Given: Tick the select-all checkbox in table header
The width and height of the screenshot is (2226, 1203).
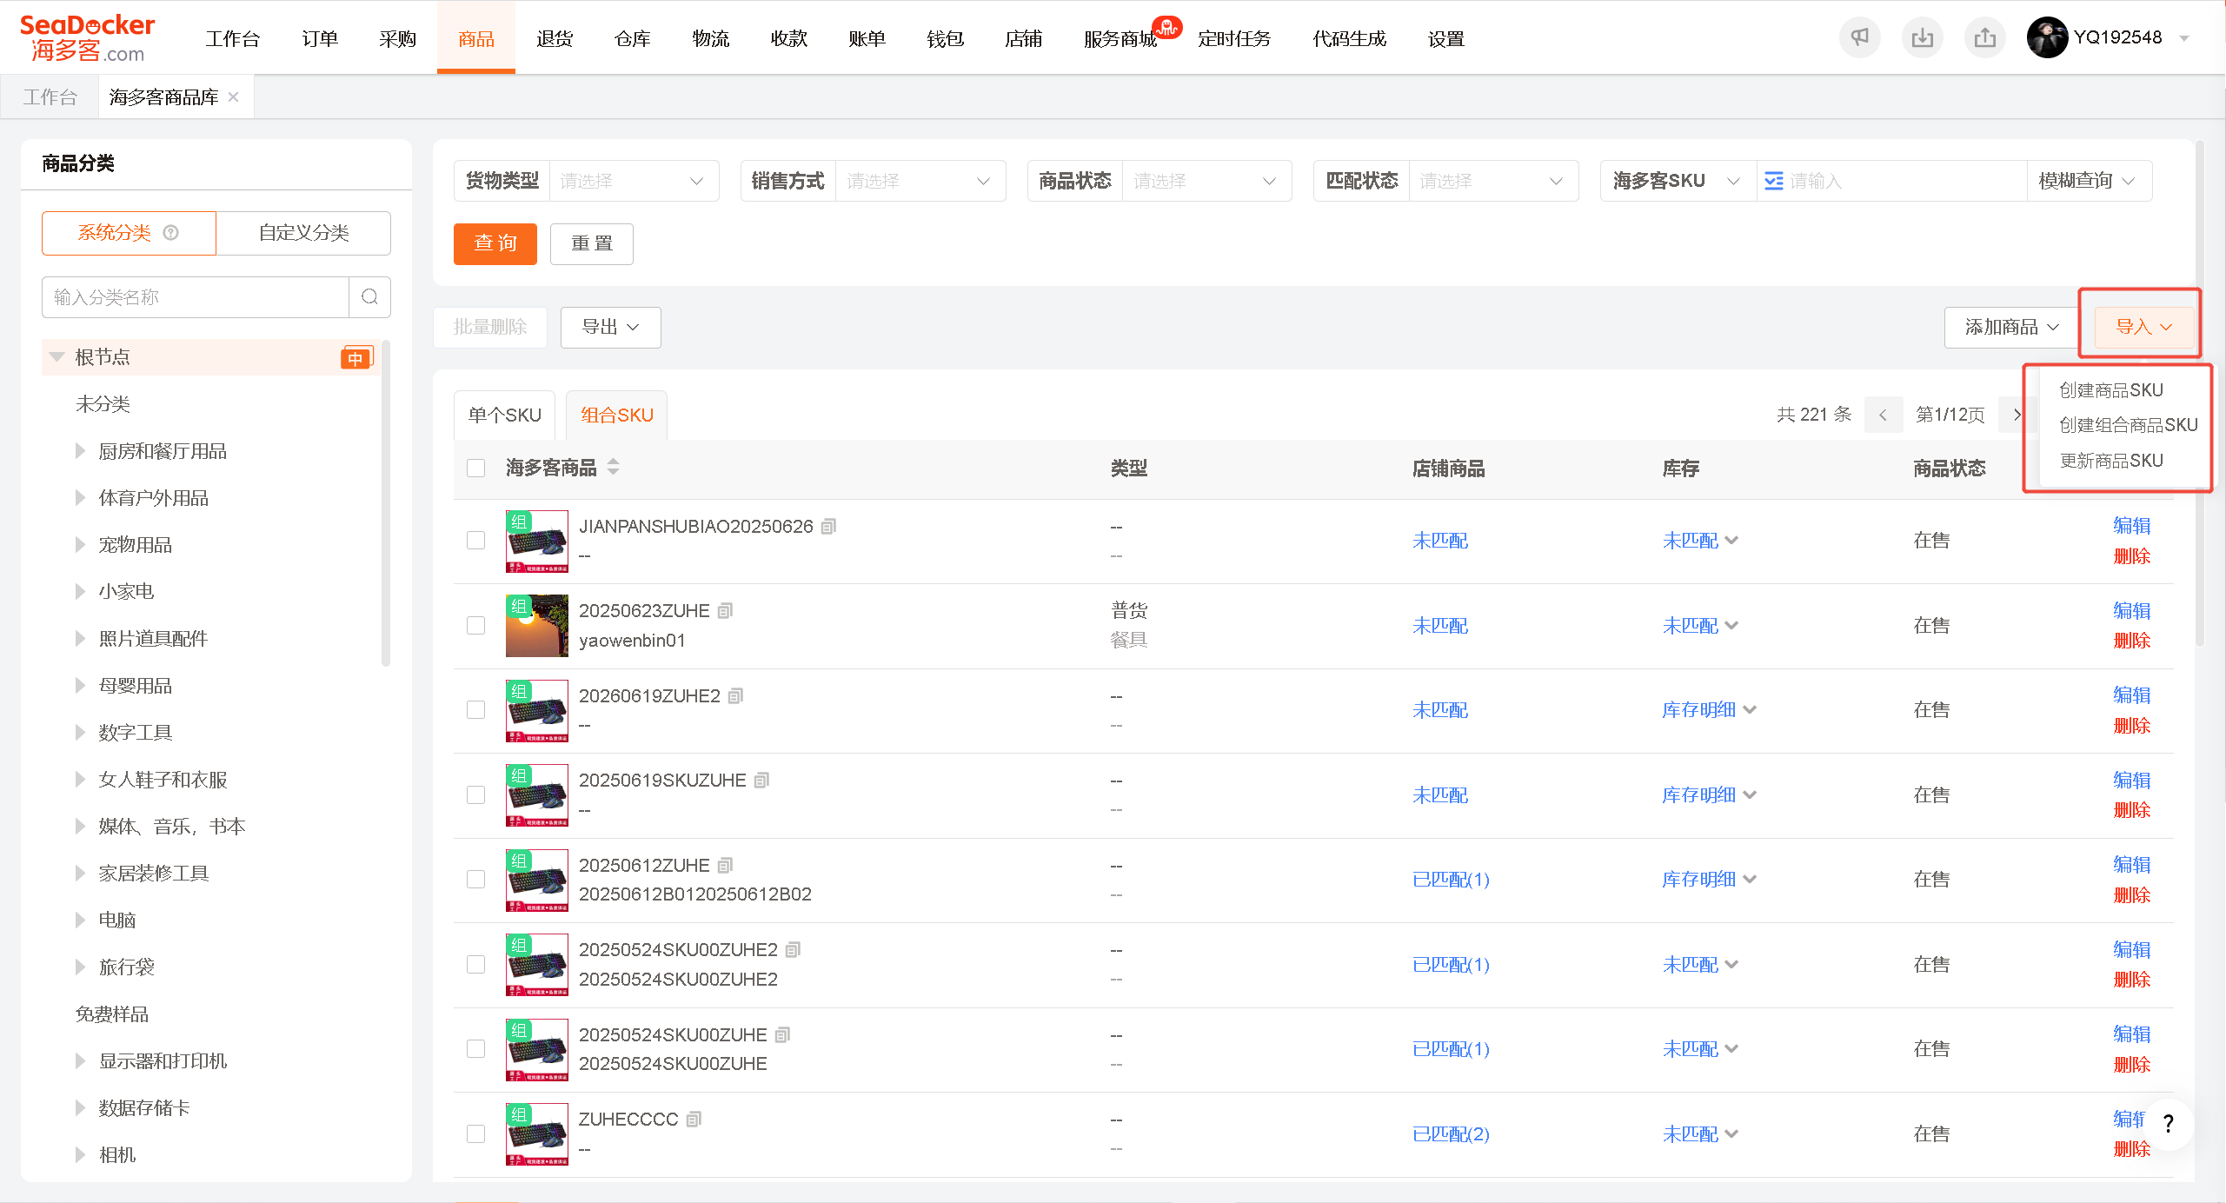Looking at the screenshot, I should click(x=475, y=469).
